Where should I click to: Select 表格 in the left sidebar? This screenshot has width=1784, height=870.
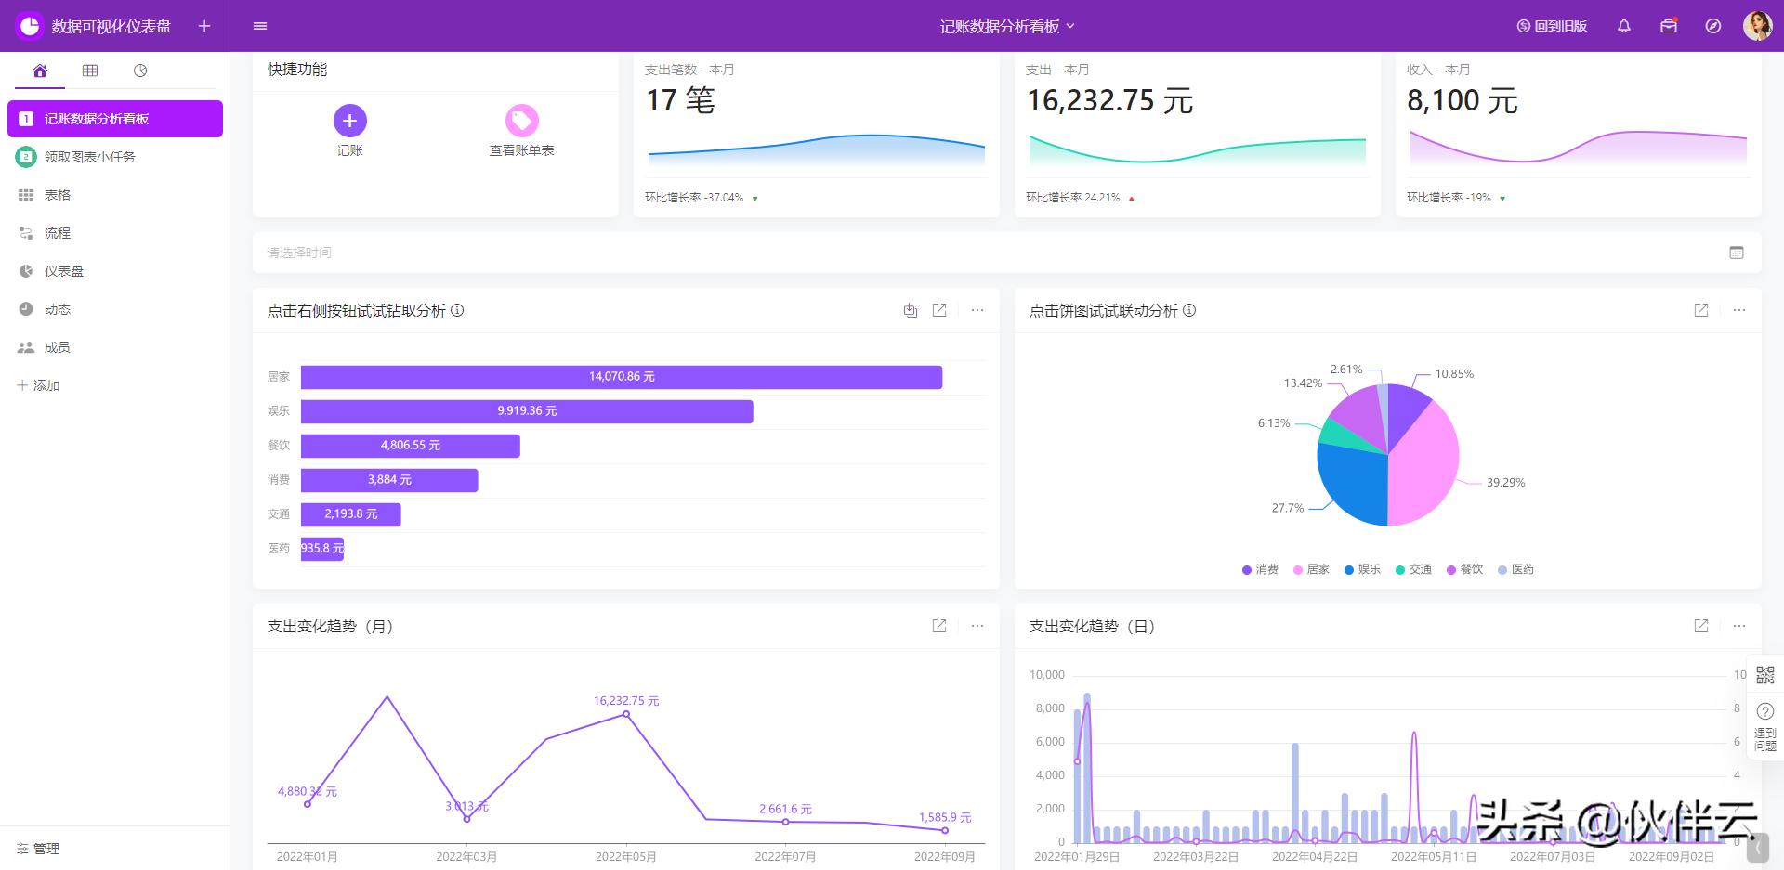pyautogui.click(x=58, y=195)
